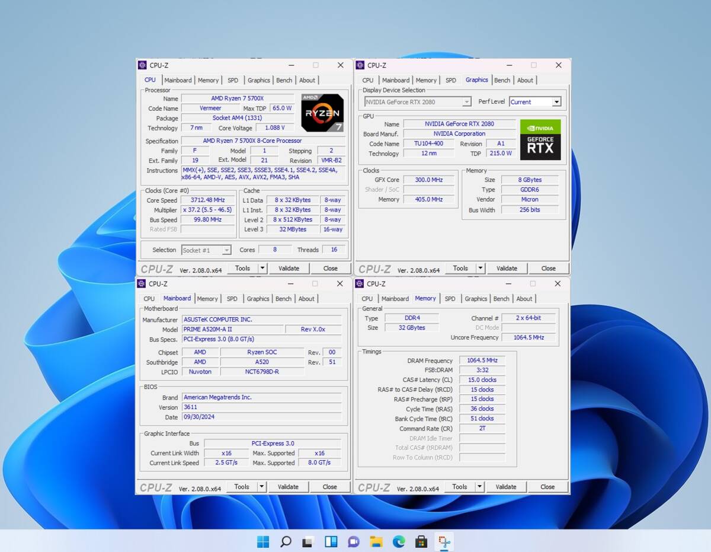Click Validate button in Mainboard window
The width and height of the screenshot is (711, 552).
pyautogui.click(x=288, y=487)
